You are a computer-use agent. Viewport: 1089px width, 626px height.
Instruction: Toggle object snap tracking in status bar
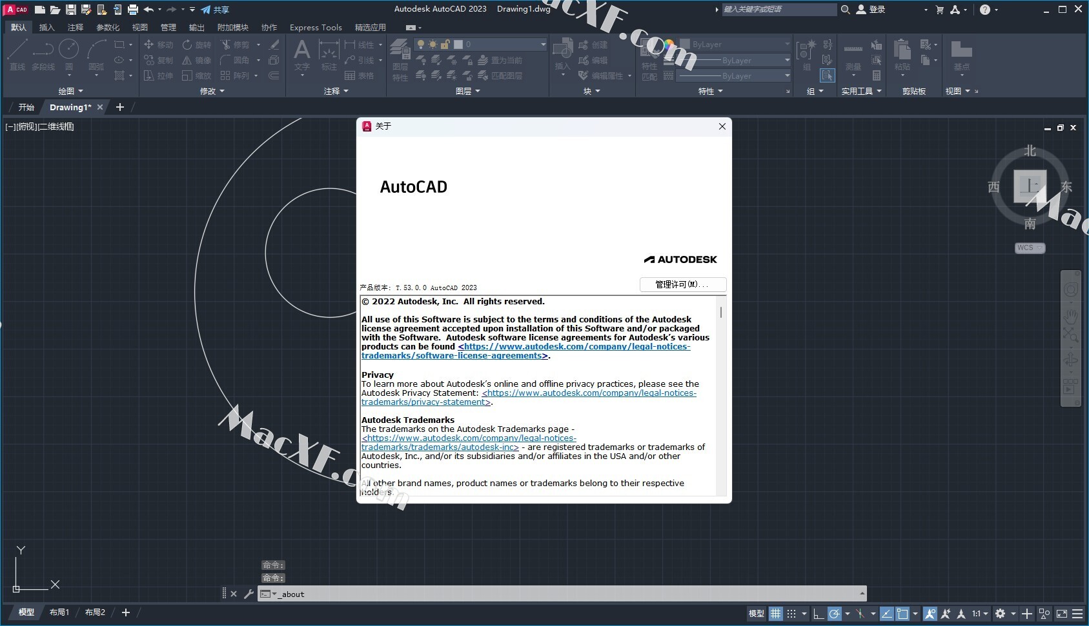click(887, 613)
